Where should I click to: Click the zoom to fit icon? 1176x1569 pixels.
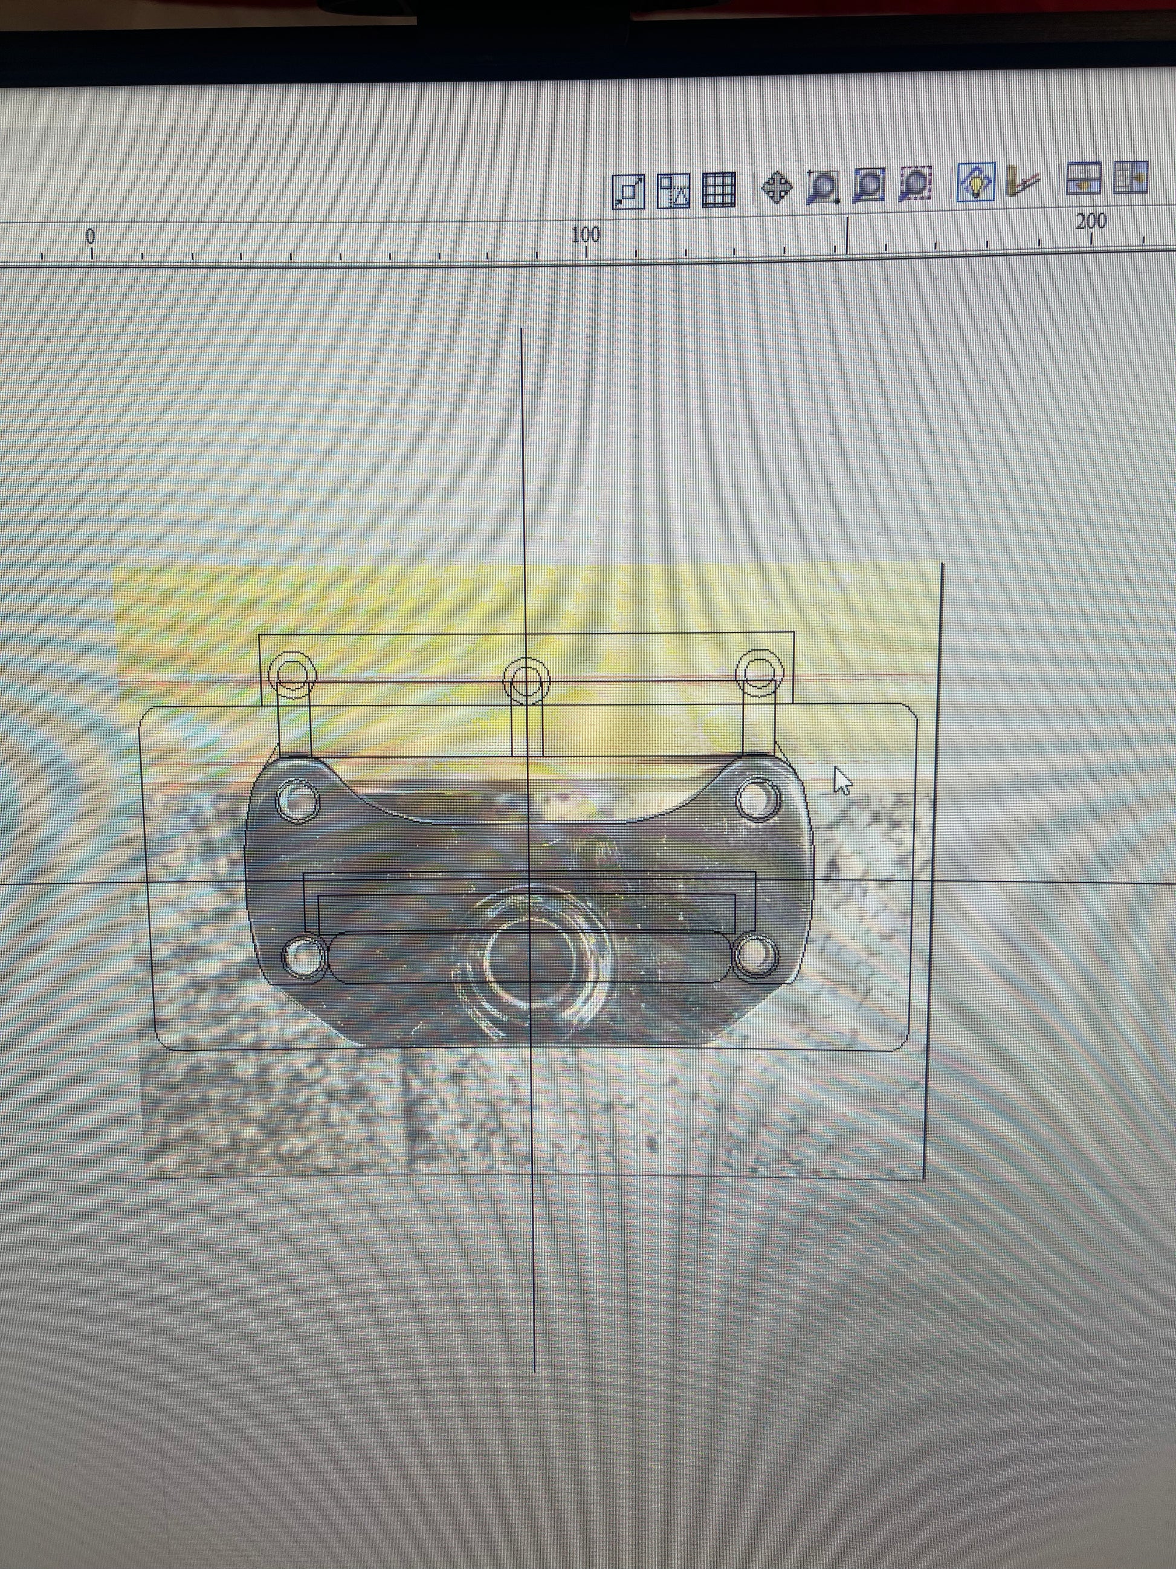tap(870, 186)
